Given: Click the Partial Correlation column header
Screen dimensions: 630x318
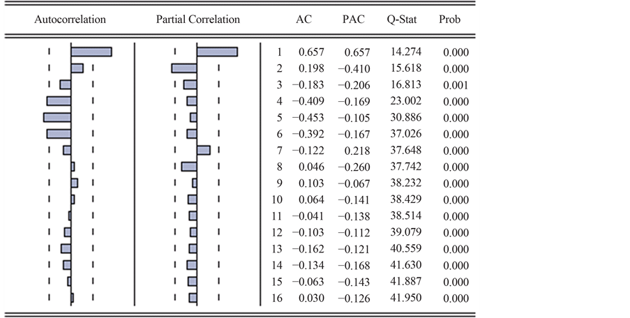Looking at the screenshot, I should (x=197, y=20).
